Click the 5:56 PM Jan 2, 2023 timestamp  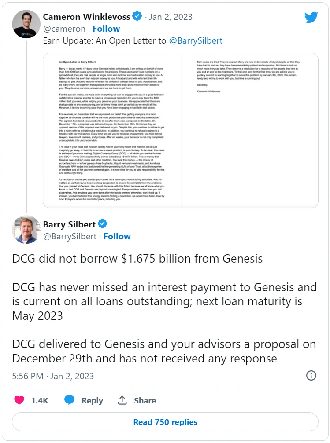53,376
